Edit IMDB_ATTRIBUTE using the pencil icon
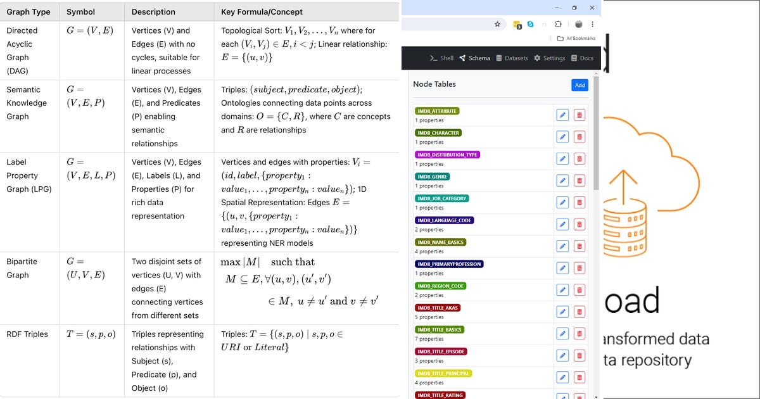The width and height of the screenshot is (760, 399). pos(562,114)
